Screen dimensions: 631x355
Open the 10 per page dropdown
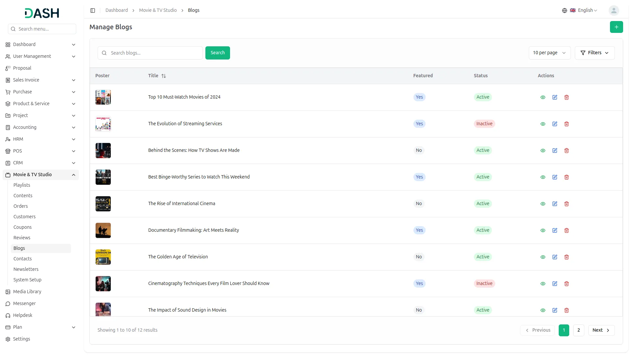coord(549,53)
